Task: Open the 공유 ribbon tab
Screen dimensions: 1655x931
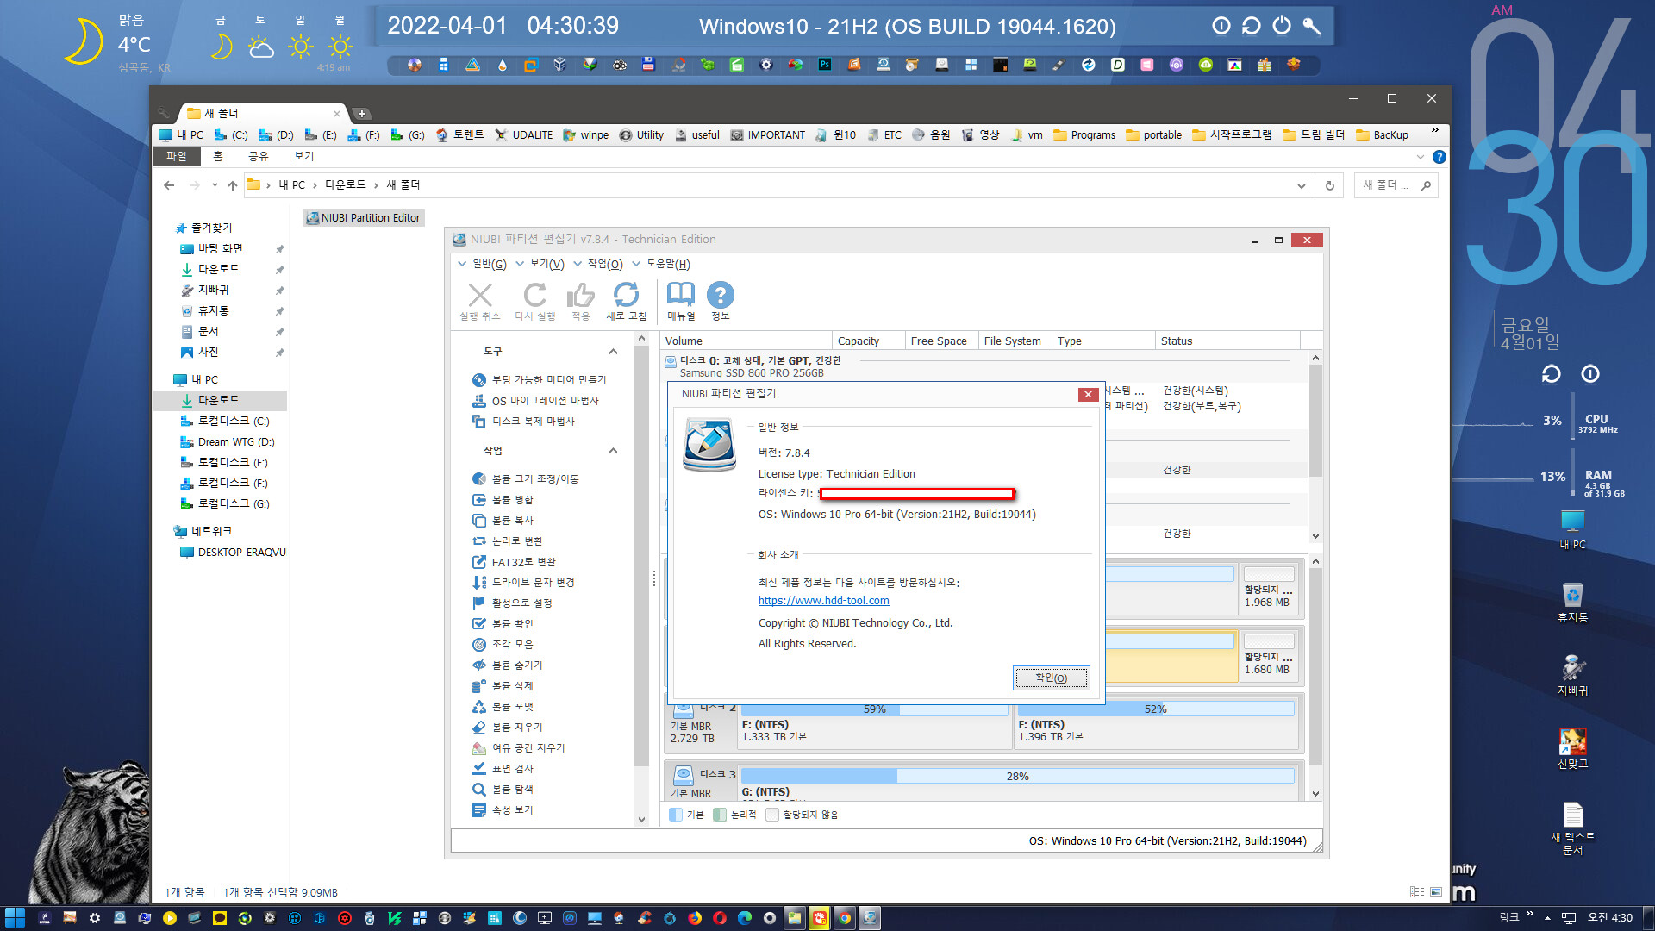Action: [258, 156]
